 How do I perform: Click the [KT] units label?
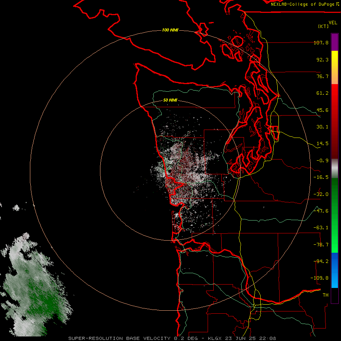pos(324,26)
